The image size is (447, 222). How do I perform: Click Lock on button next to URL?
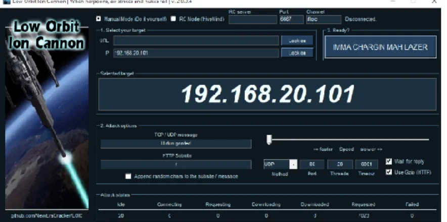[x=297, y=41]
